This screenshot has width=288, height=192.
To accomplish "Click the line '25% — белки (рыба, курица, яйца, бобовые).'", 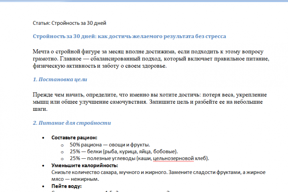I will click(x=124, y=152).
